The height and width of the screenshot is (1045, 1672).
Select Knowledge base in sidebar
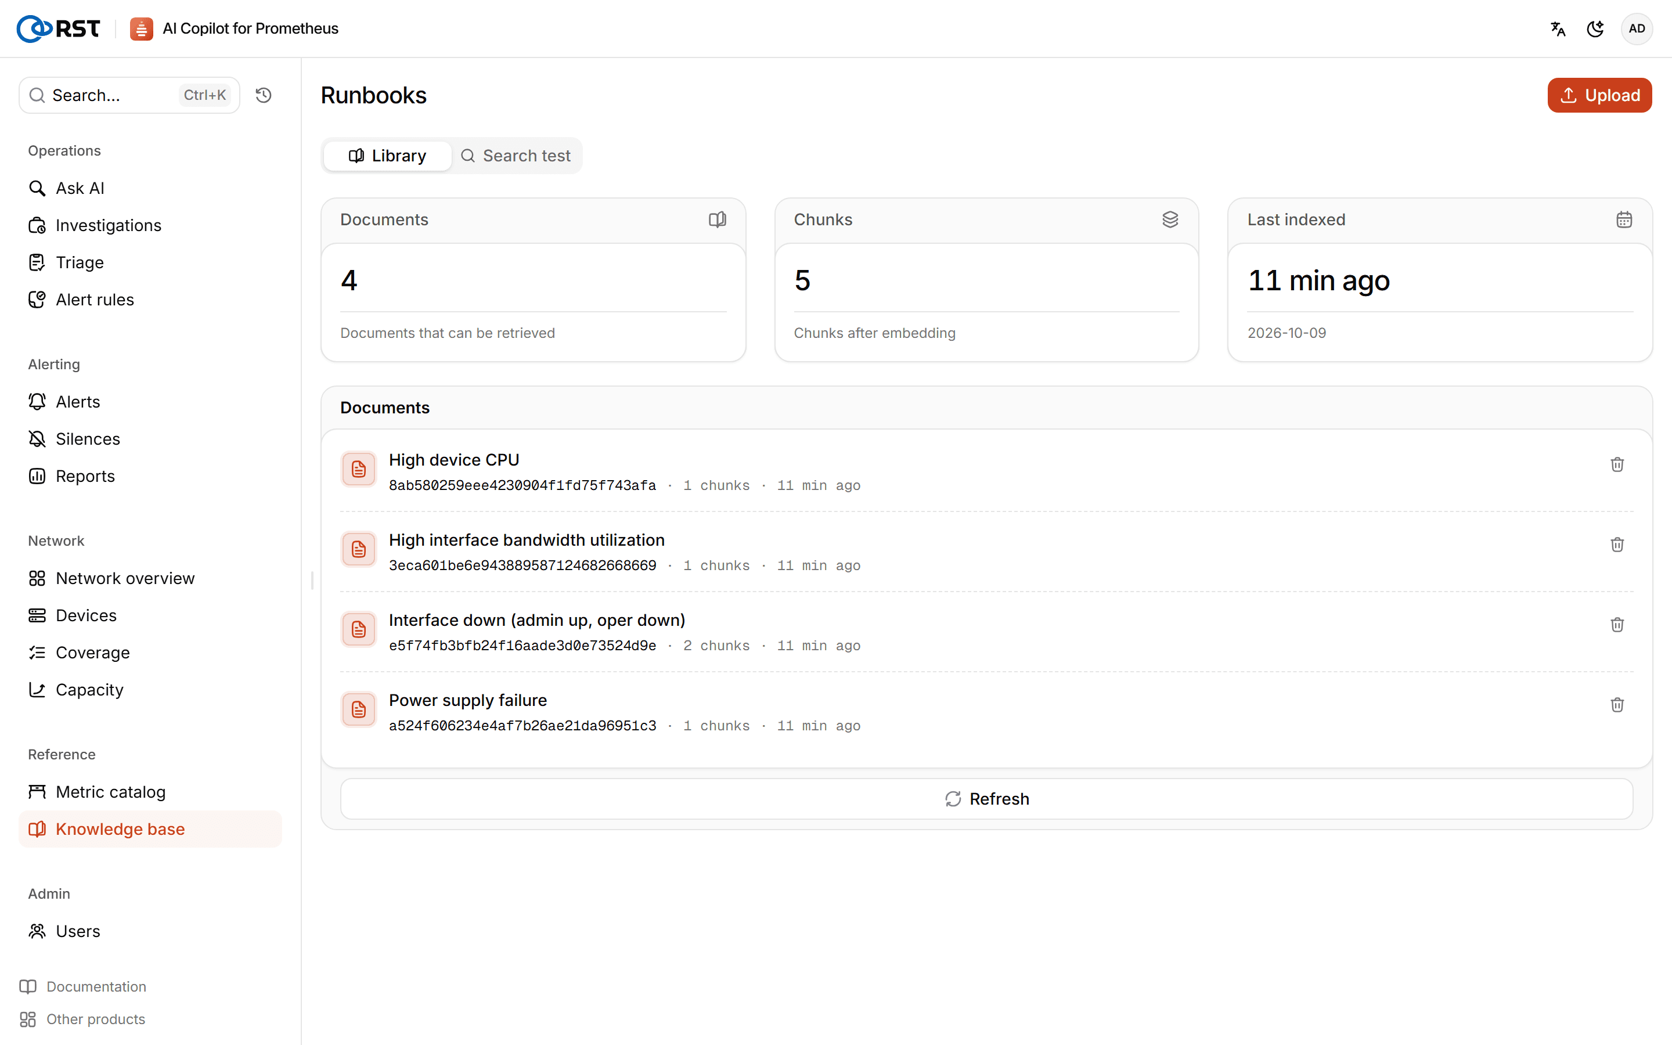[x=150, y=830]
